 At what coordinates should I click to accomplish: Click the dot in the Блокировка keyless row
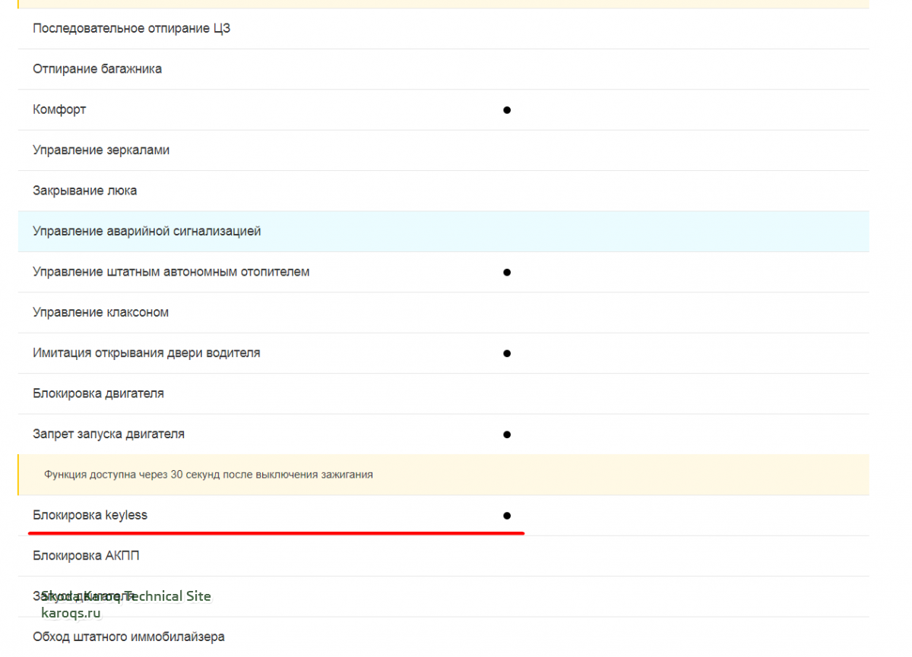507,516
